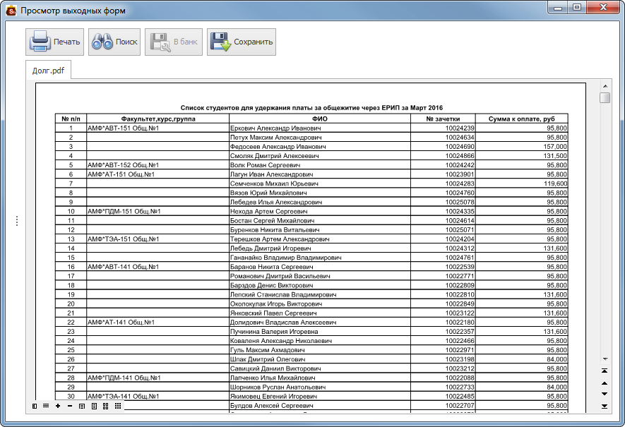625x427 pixels.
Task: Click the name 'Петух Максим Александрович'
Action: 276,138
